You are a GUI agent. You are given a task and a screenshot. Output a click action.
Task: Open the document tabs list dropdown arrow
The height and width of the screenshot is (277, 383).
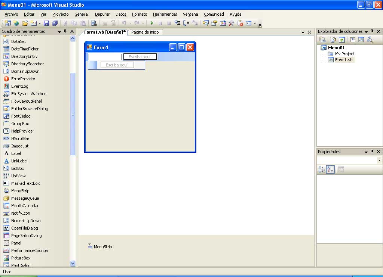[x=303, y=32]
